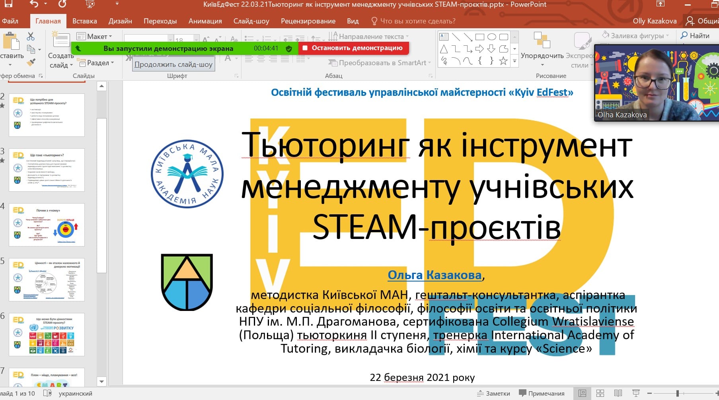Open Преобразовать в SmartArt dropdown
This screenshot has width=719, height=400.
pyautogui.click(x=380, y=62)
